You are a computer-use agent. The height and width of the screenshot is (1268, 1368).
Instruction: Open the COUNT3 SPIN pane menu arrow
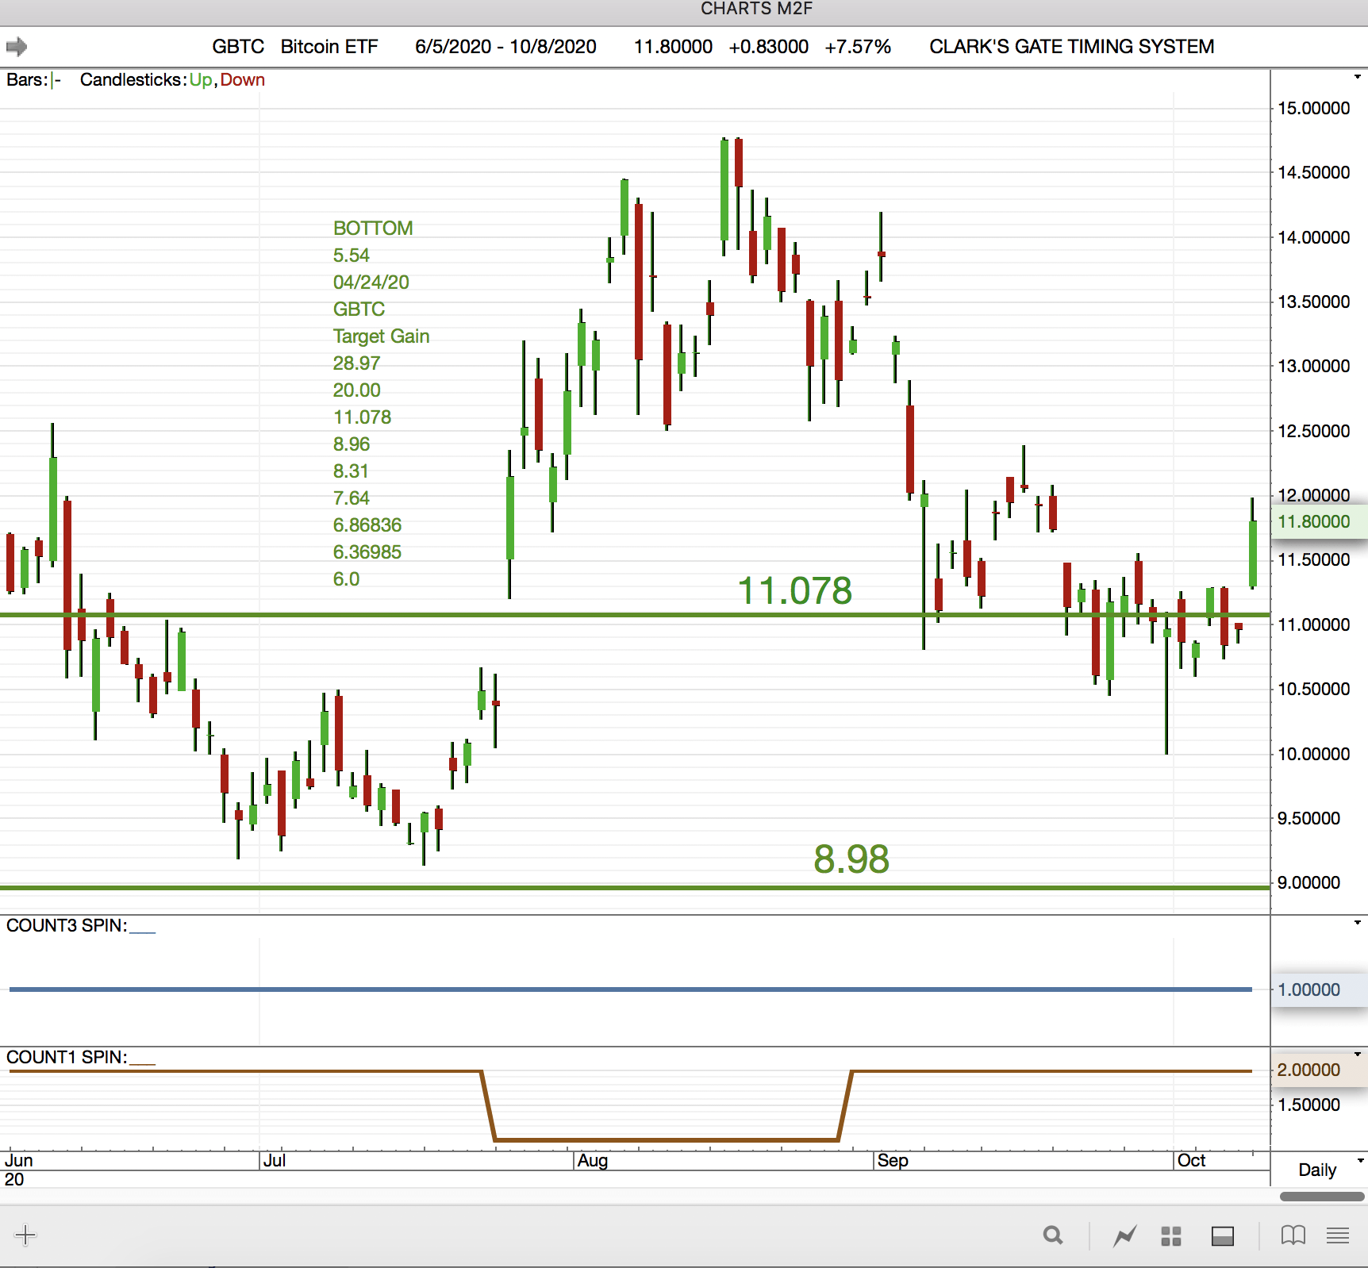pyautogui.click(x=1358, y=923)
